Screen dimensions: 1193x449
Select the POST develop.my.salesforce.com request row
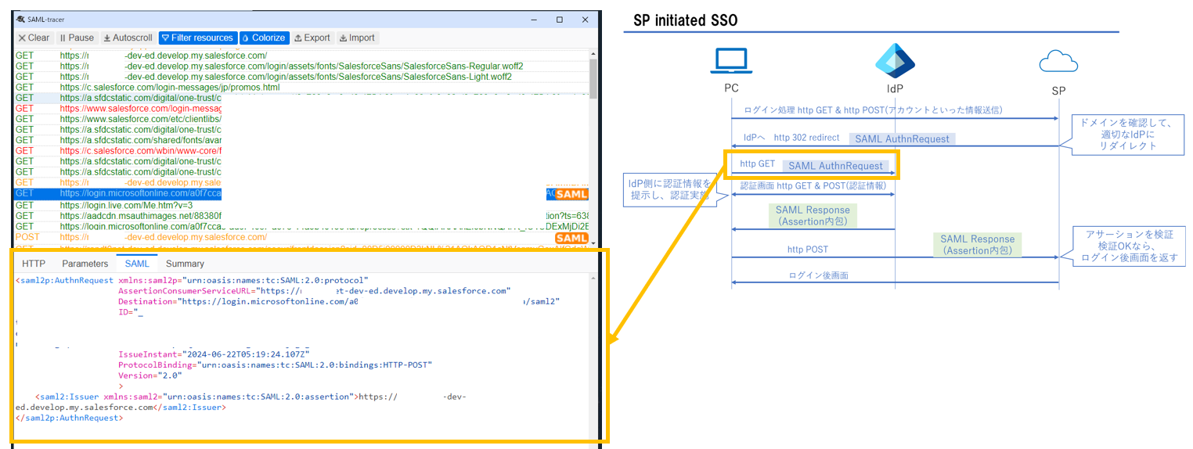pyautogui.click(x=301, y=236)
